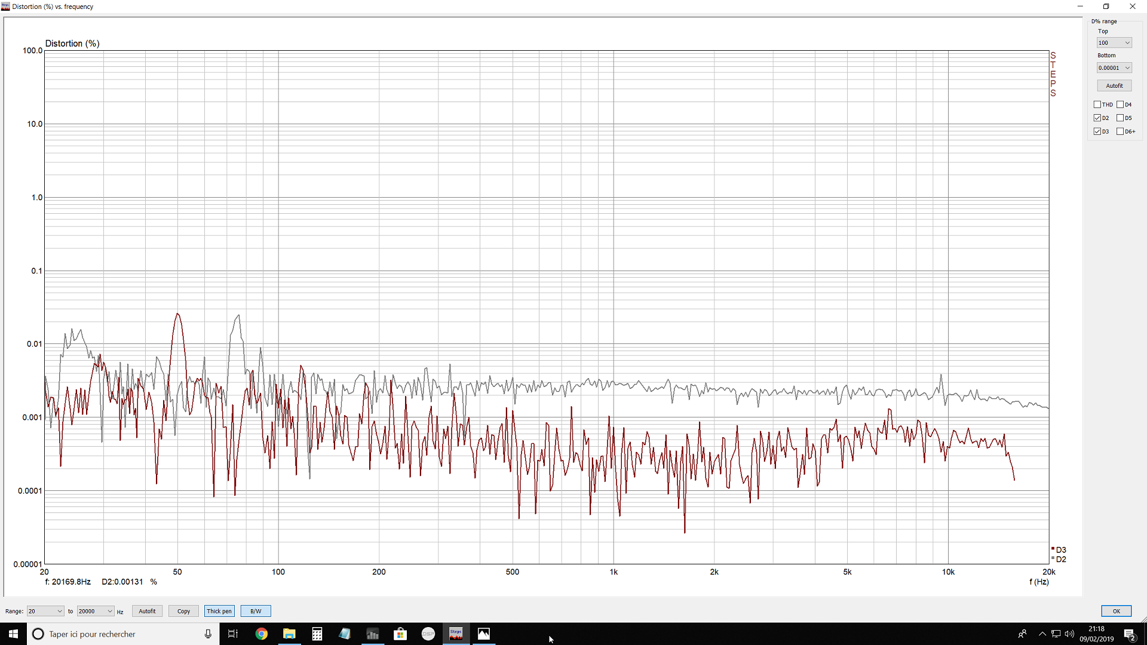The height and width of the screenshot is (645, 1147).
Task: Open the notepad-style app icon in the taskbar
Action: [x=345, y=634]
